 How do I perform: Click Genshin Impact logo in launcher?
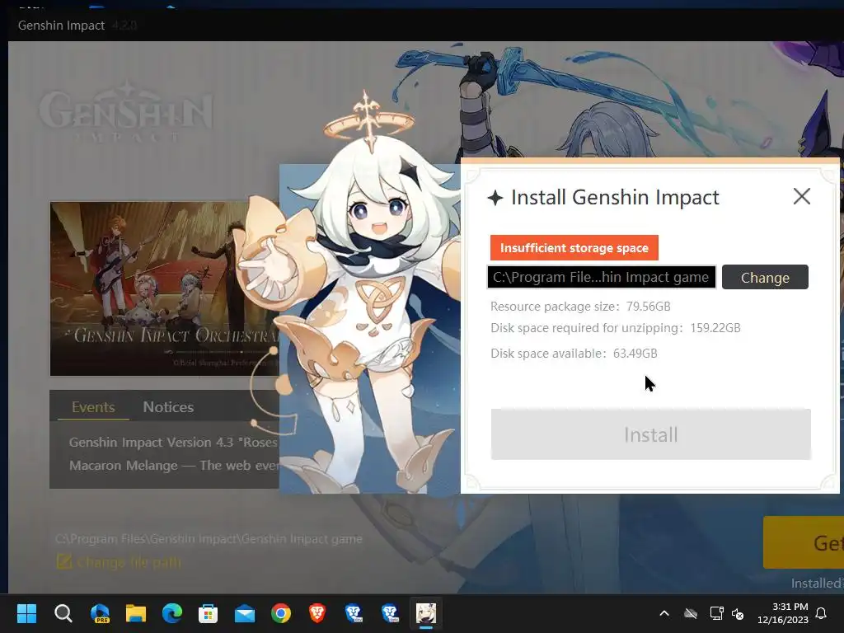click(126, 112)
